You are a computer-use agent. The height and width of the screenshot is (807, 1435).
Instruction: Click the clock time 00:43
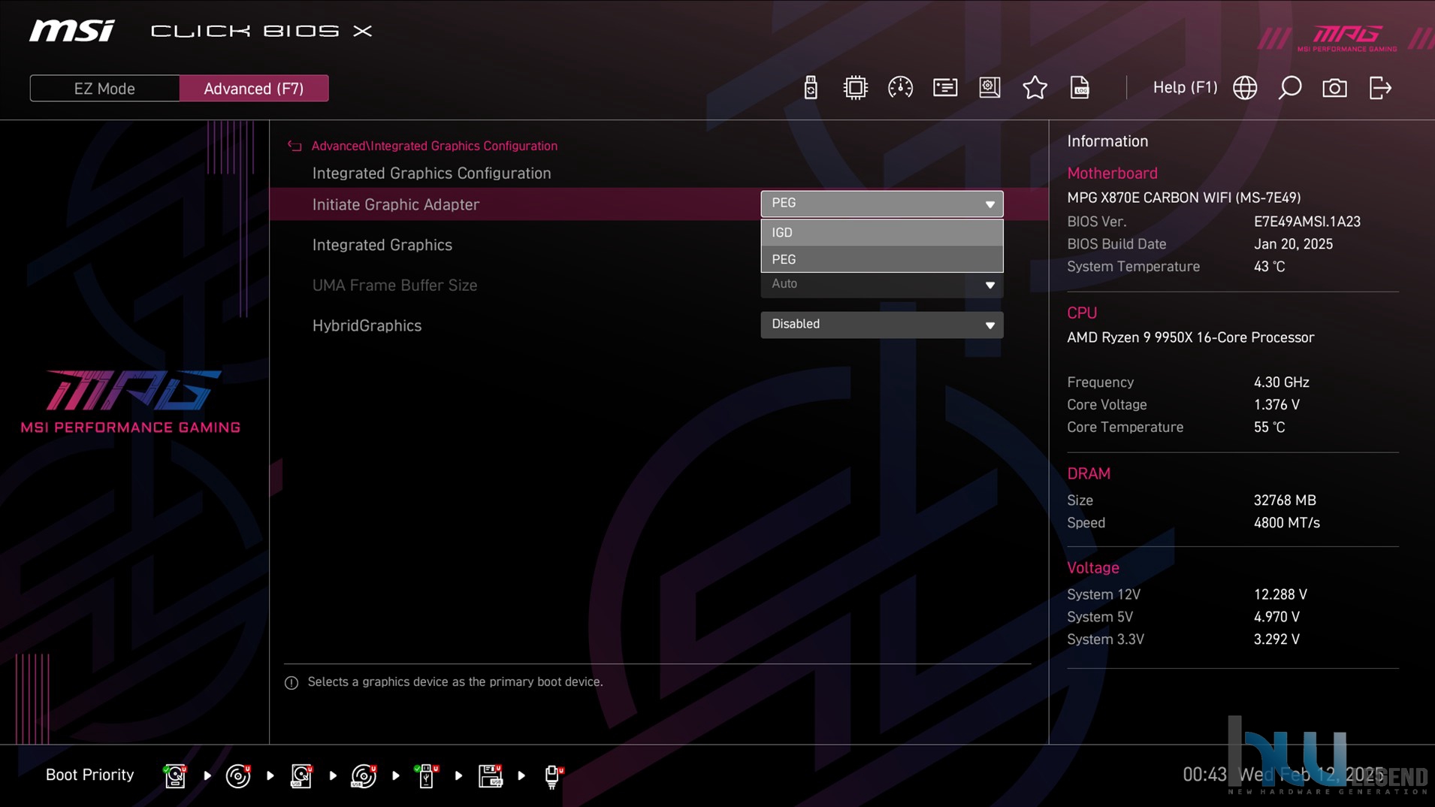(x=1204, y=775)
